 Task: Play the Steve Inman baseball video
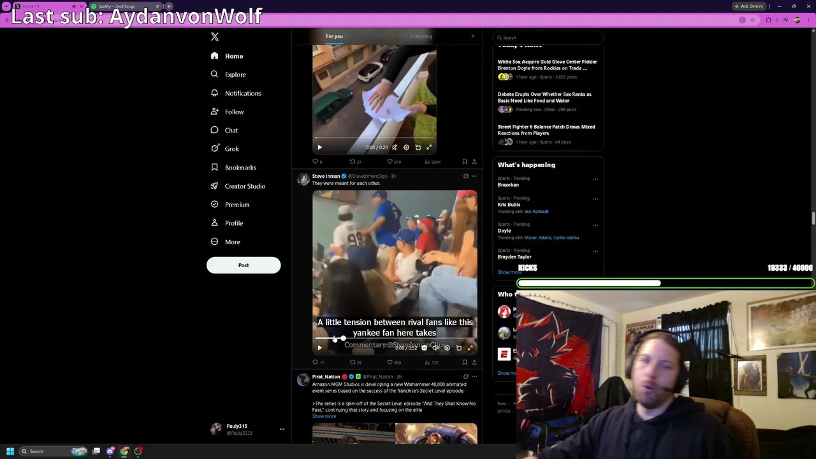[319, 348]
